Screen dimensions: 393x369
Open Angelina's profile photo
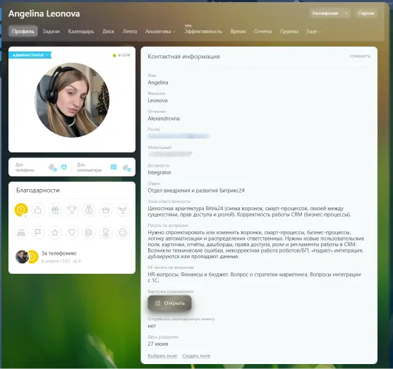tap(72, 100)
